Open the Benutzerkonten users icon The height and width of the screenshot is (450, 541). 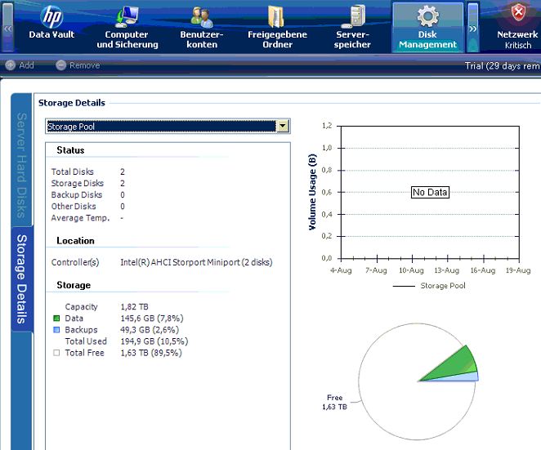tap(201, 16)
